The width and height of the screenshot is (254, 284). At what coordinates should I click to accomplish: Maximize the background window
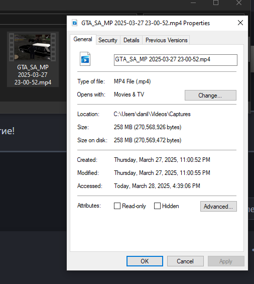pos(216,3)
